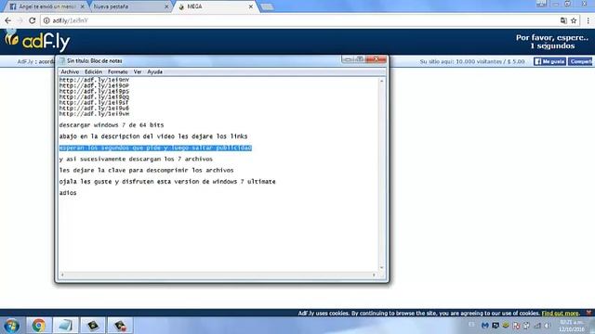Click the red-and-white tray icon
Viewport: 595px width, 334px height.
pyautogui.click(x=516, y=326)
